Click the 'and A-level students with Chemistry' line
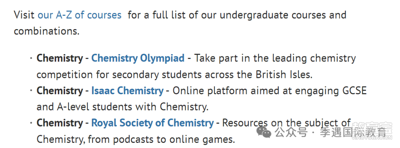This screenshot has width=400, height=148. pos(123,107)
